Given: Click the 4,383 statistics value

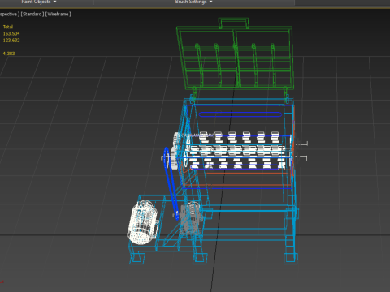Looking at the screenshot, I should click(x=9, y=54).
